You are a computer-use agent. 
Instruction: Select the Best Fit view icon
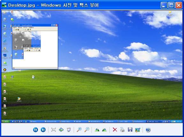(x=54, y=130)
